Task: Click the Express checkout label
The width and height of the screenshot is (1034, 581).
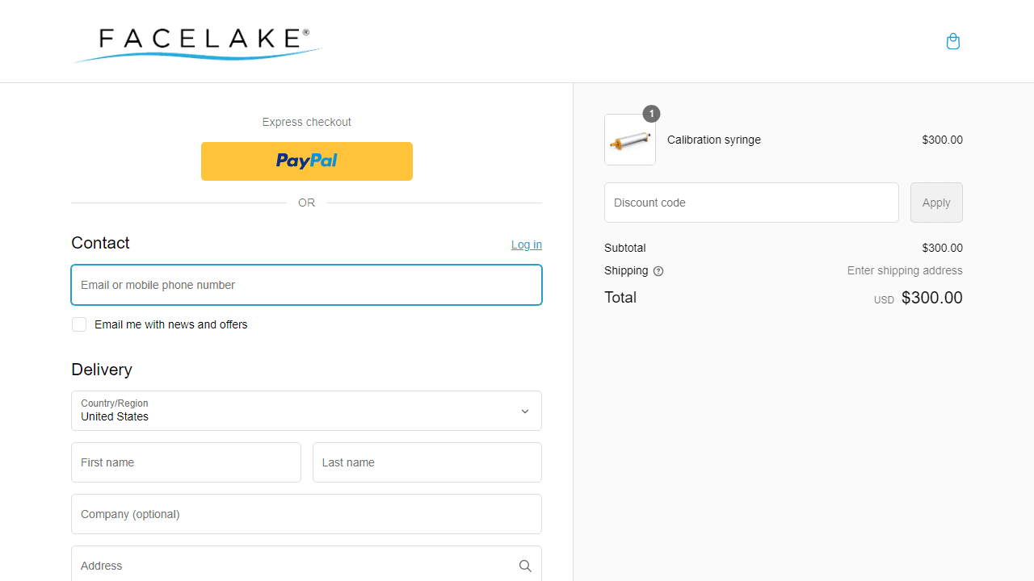Action: (307, 122)
